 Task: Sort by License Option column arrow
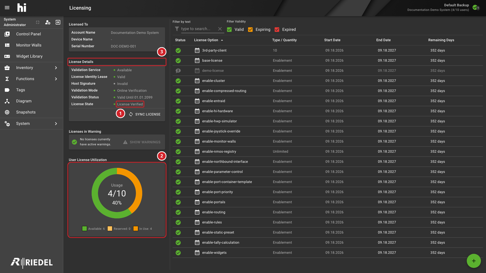click(222, 40)
